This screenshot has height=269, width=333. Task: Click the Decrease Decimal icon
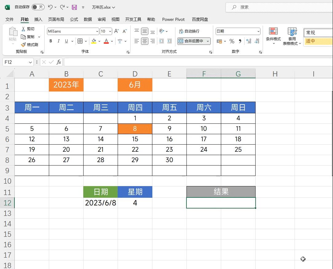click(x=257, y=41)
